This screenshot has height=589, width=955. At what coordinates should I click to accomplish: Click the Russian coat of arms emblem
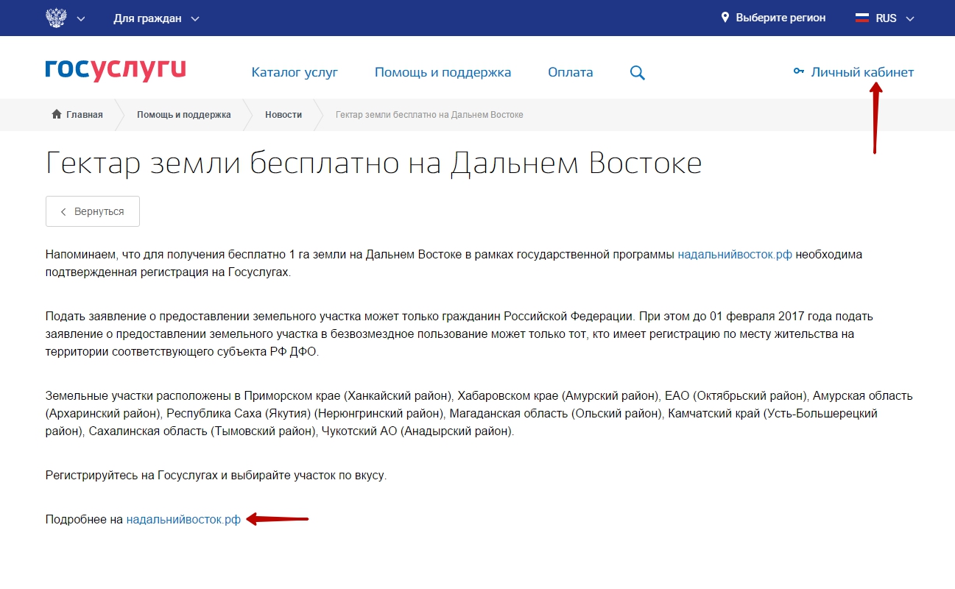coord(54,18)
